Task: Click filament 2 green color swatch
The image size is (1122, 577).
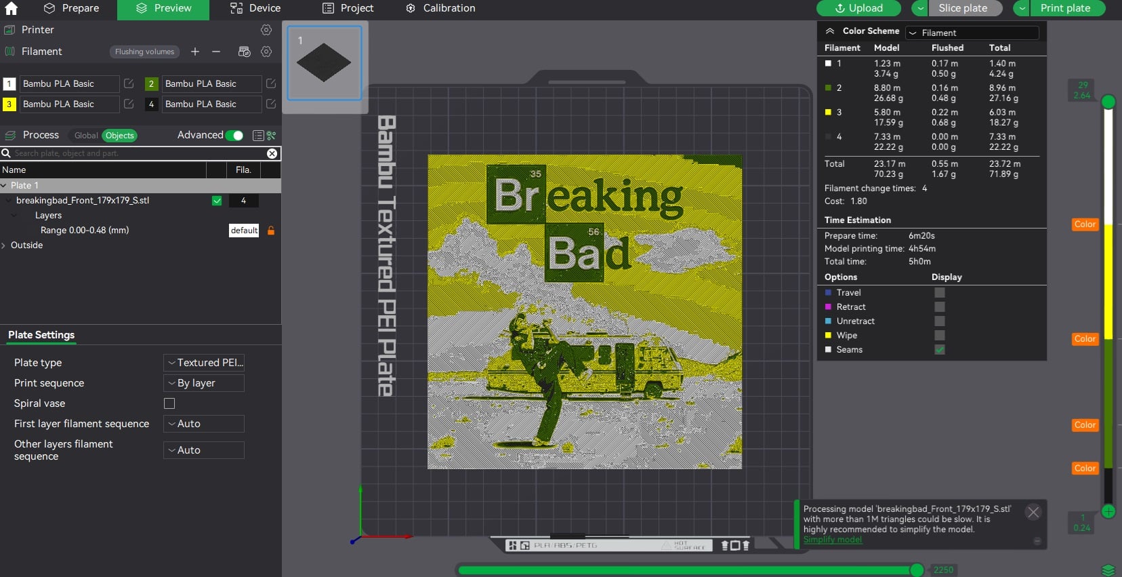Action: (x=151, y=83)
